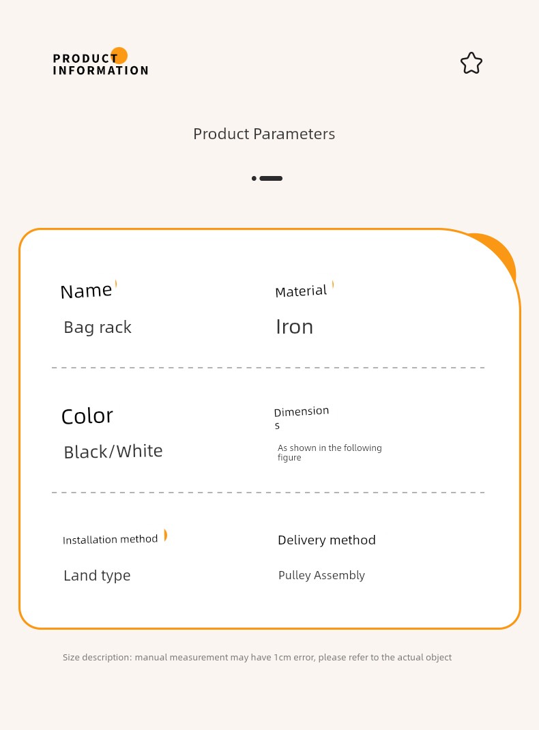Click the dash page indicator bar

point(271,178)
